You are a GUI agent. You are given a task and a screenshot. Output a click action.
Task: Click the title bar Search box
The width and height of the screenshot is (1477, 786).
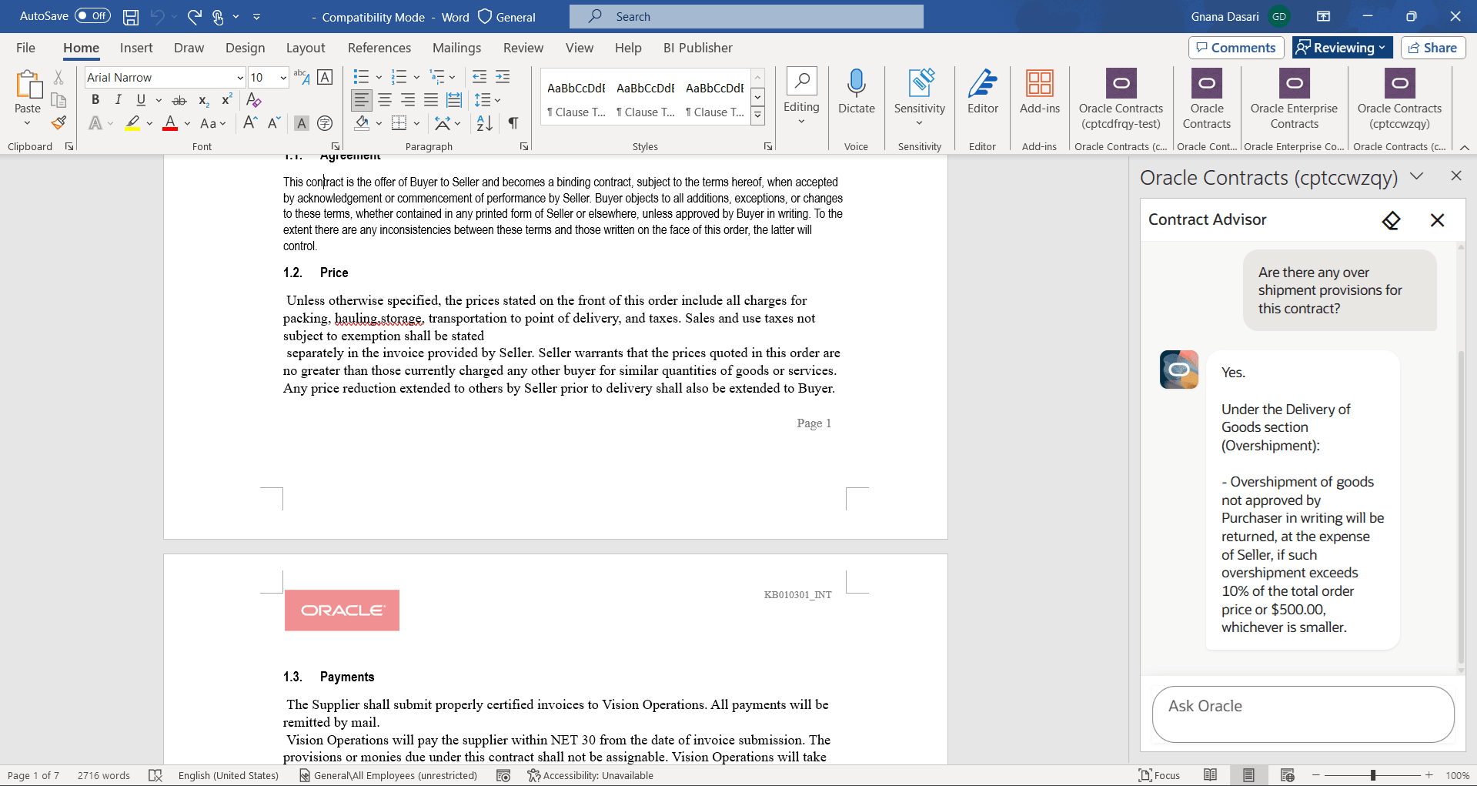tap(747, 16)
